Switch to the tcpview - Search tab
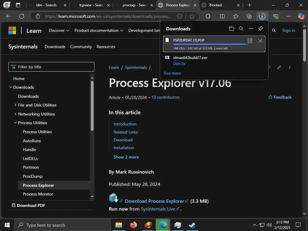Viewport: 308px width, 231px height. [91, 5]
